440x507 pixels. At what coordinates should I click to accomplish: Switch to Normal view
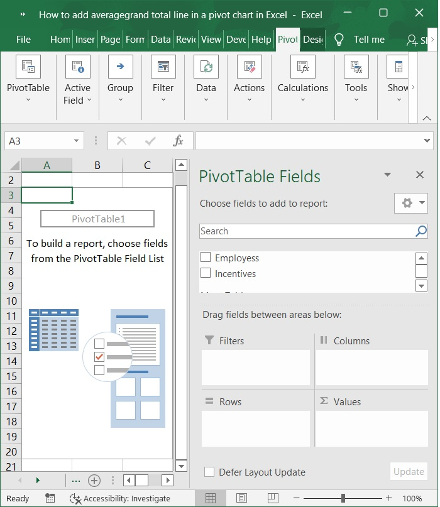[211, 498]
